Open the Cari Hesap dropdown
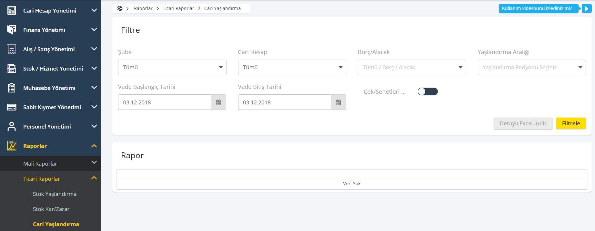Viewport: 595px width, 231px height. 292,67
